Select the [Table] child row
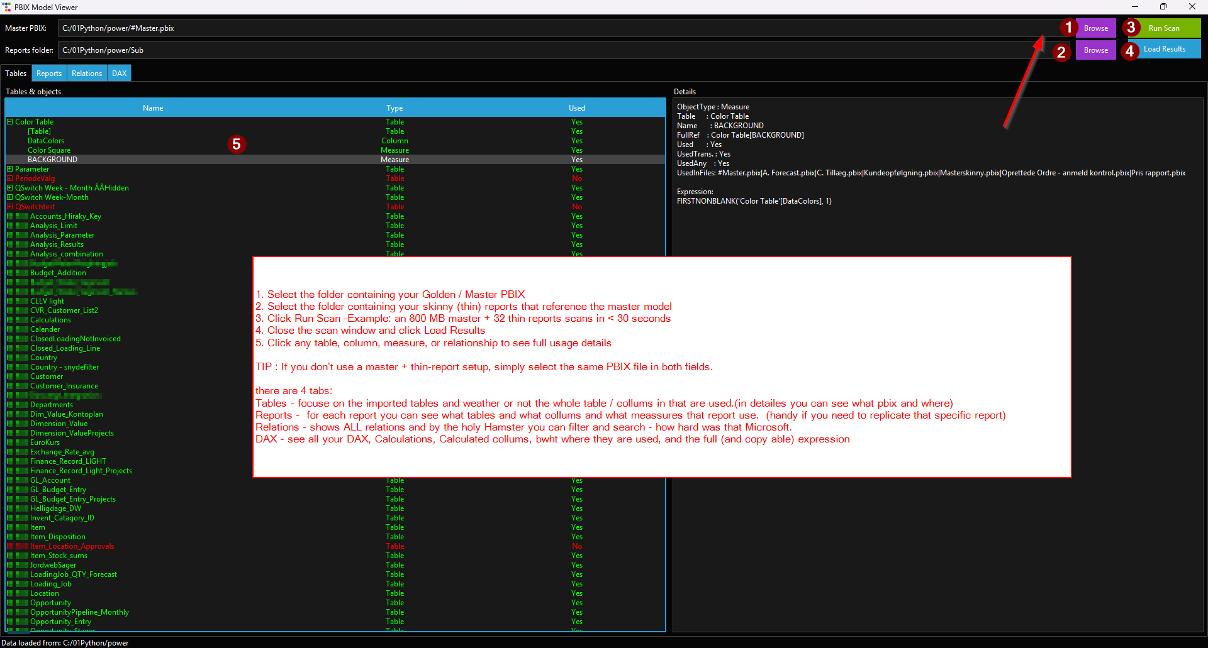This screenshot has width=1208, height=648. click(335, 131)
